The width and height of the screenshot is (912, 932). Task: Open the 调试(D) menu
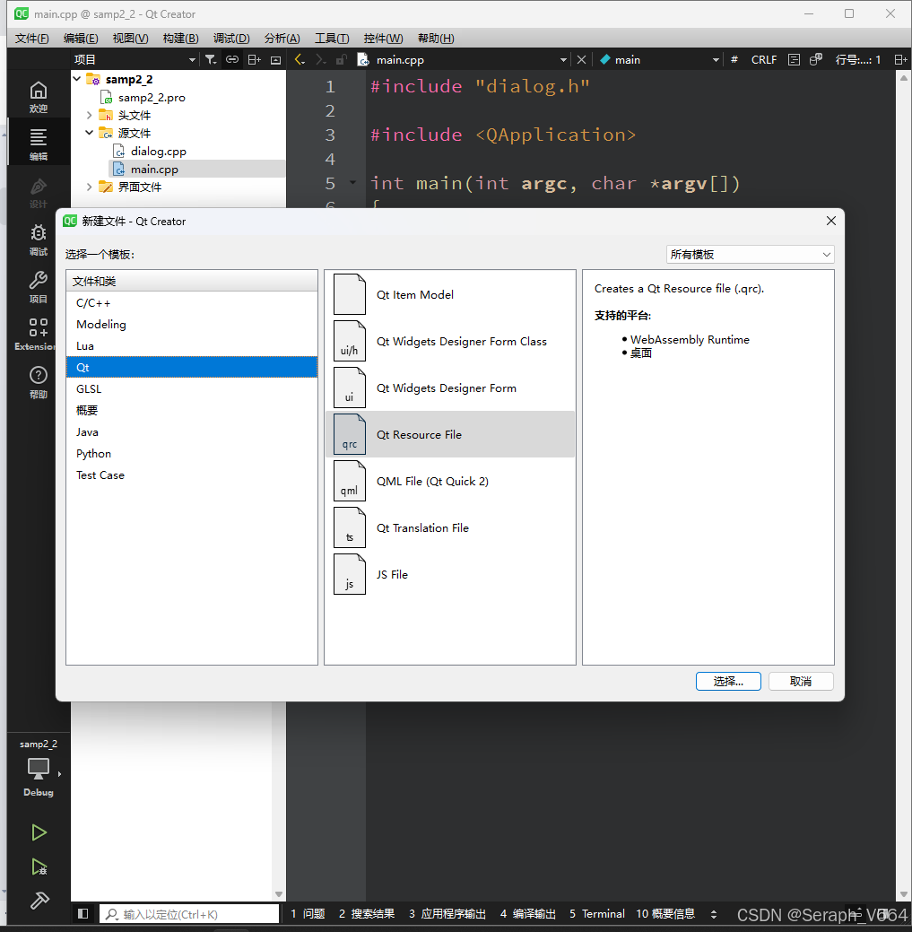point(231,38)
